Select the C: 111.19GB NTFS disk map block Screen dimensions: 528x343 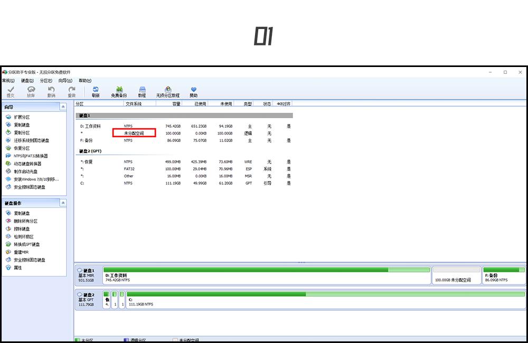tap(326, 299)
